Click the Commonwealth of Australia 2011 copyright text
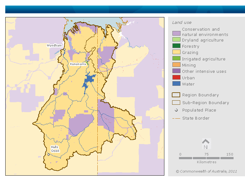This screenshot has height=184, width=245. [x=207, y=171]
